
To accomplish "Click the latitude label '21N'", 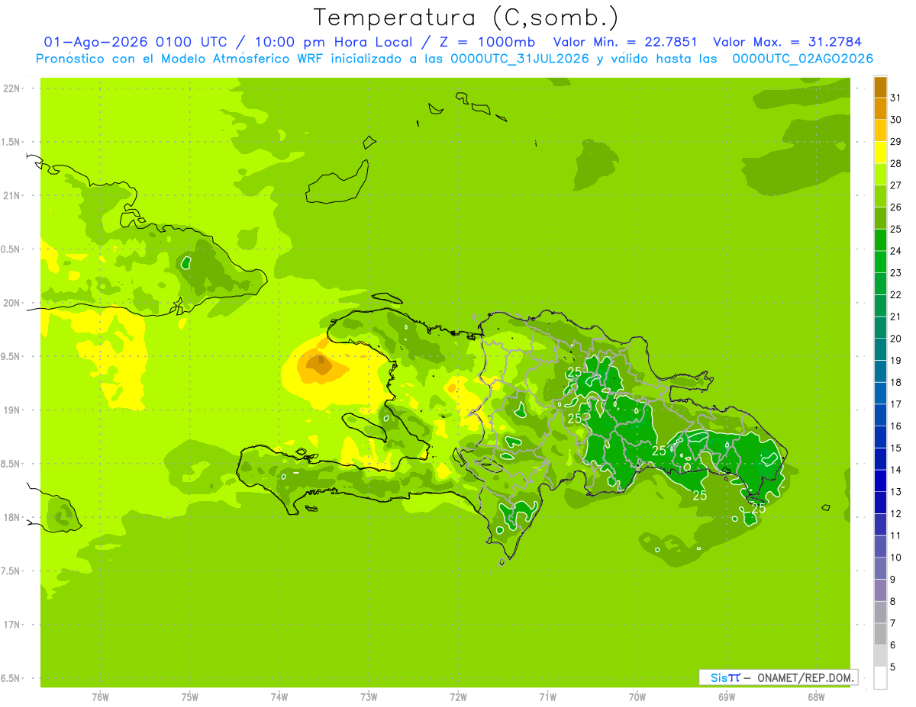I will click(11, 196).
